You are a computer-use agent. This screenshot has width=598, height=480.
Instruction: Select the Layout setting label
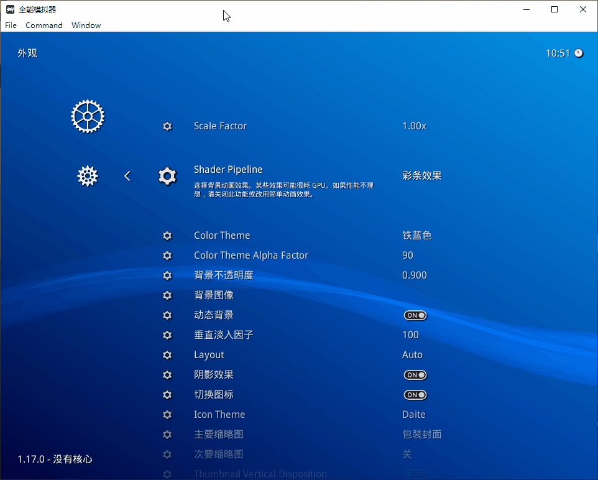point(209,355)
